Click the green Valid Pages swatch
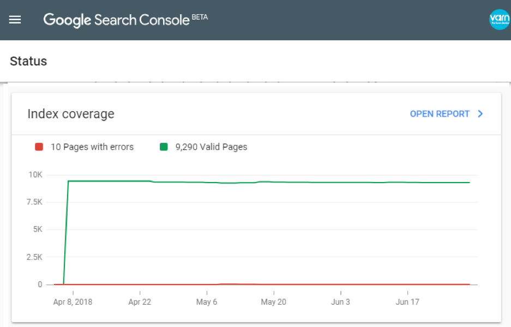The width and height of the screenshot is (511, 327). coord(164,147)
